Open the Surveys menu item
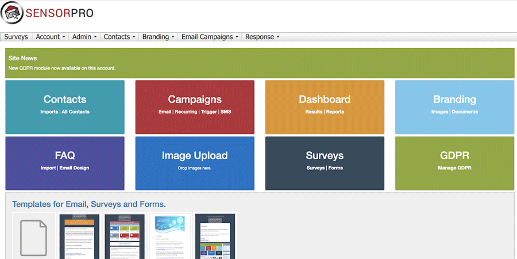 16,37
